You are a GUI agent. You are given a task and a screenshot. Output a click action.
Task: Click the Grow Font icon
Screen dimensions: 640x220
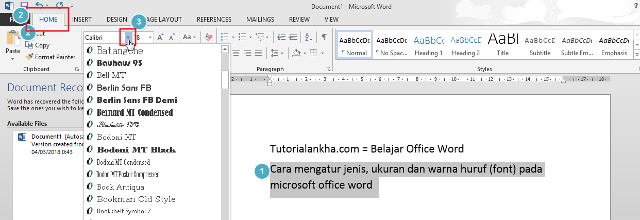(161, 37)
